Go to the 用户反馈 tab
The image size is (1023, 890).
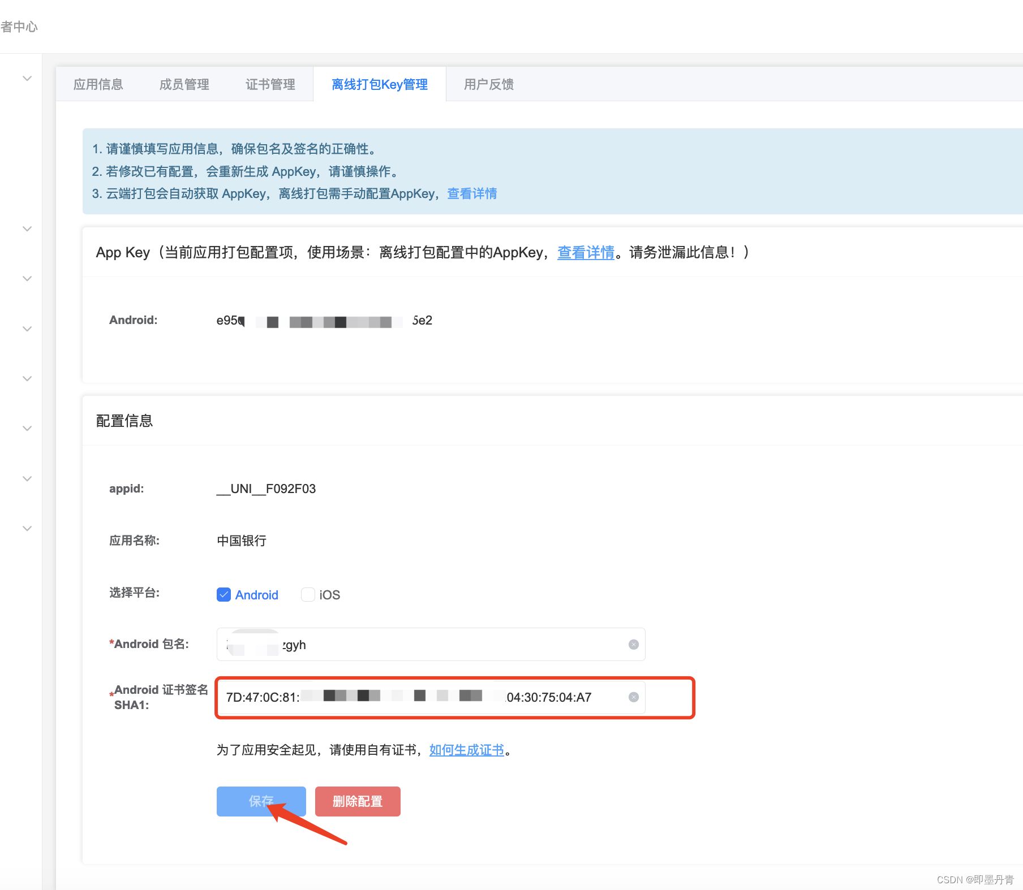click(x=489, y=84)
